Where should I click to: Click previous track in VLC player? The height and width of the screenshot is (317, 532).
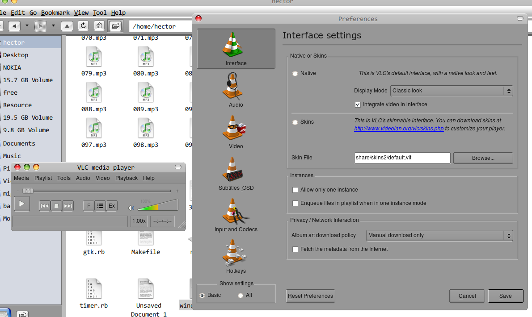coord(44,205)
